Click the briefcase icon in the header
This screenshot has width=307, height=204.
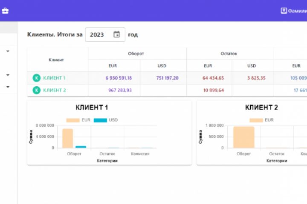pyautogui.click(x=5, y=11)
